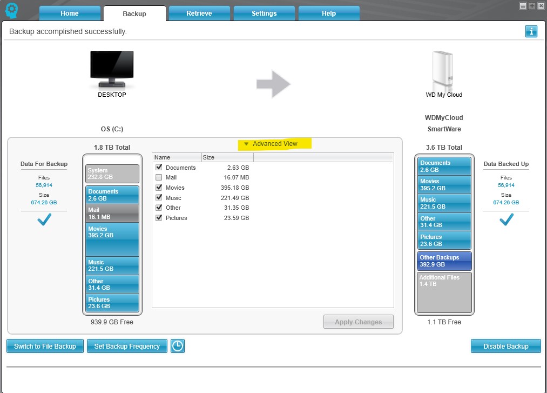547x393 pixels.
Task: Click the 221.49 GB size value for Music
Action: click(235, 198)
